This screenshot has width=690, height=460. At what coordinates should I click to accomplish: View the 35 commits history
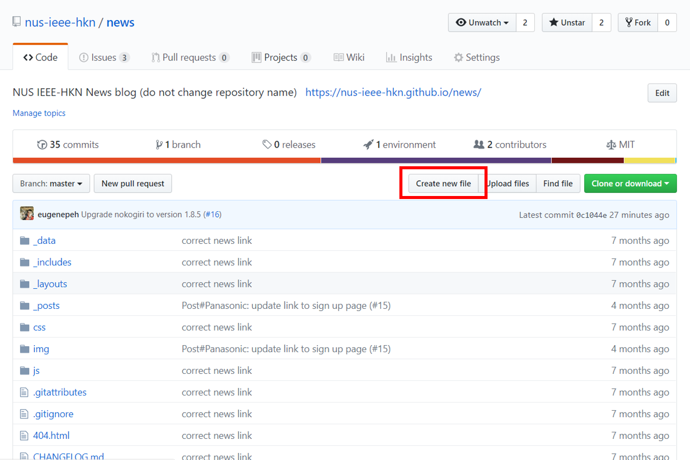[x=68, y=145]
